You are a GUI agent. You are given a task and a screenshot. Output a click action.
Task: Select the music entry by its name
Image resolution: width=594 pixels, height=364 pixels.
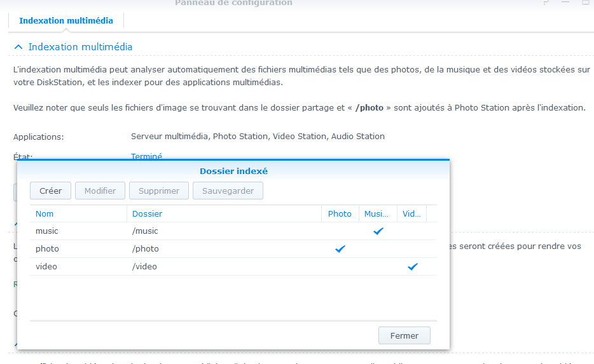pyautogui.click(x=47, y=231)
